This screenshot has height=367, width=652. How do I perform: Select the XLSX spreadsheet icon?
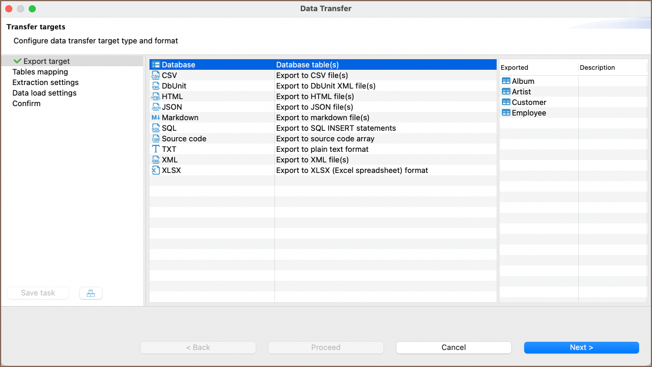155,171
